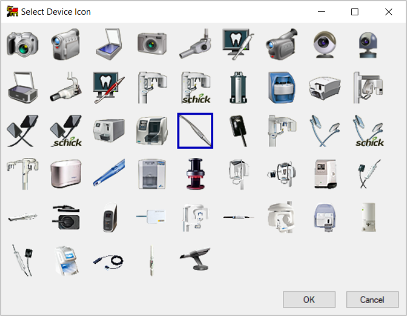407x316 pixels.
Task: Select the dark camcorder icon in top row
Action: [281, 44]
